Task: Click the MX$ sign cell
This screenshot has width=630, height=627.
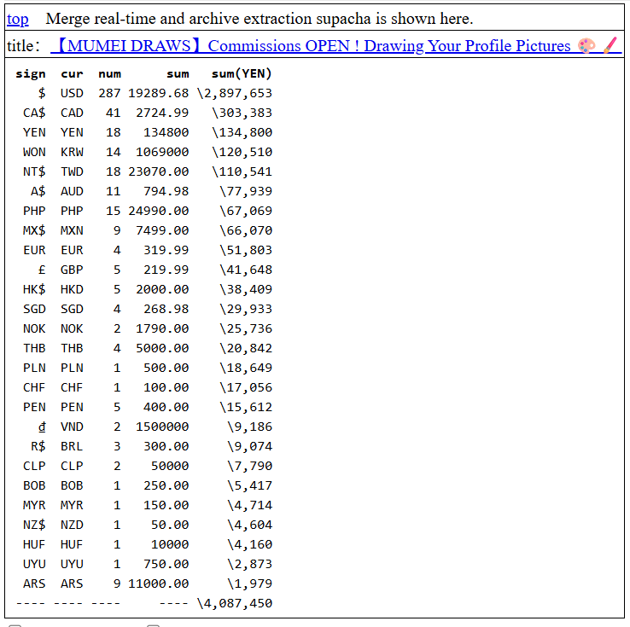Action: 34,230
